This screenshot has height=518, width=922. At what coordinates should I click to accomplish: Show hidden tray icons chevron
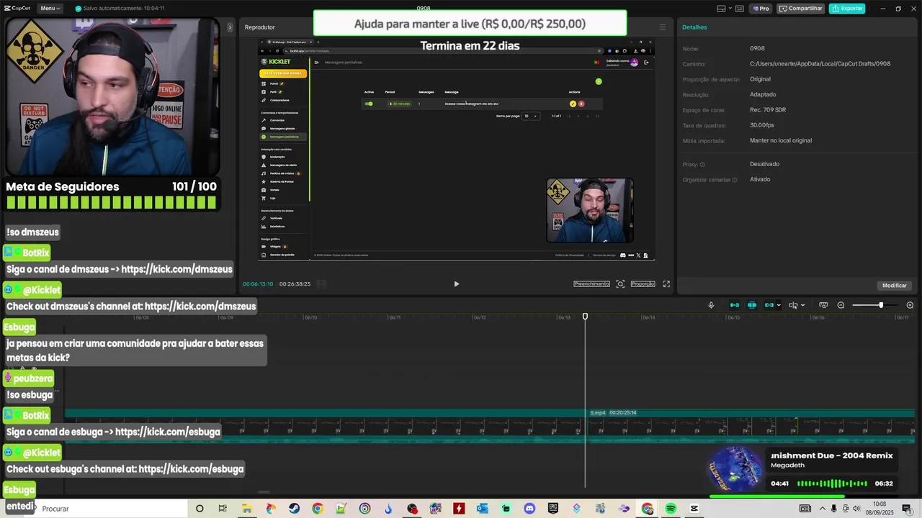click(x=822, y=509)
